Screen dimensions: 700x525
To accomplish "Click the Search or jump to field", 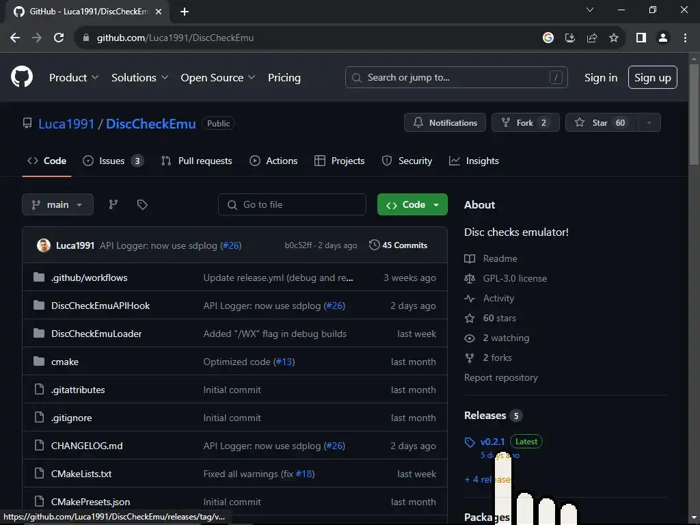I will coord(456,77).
